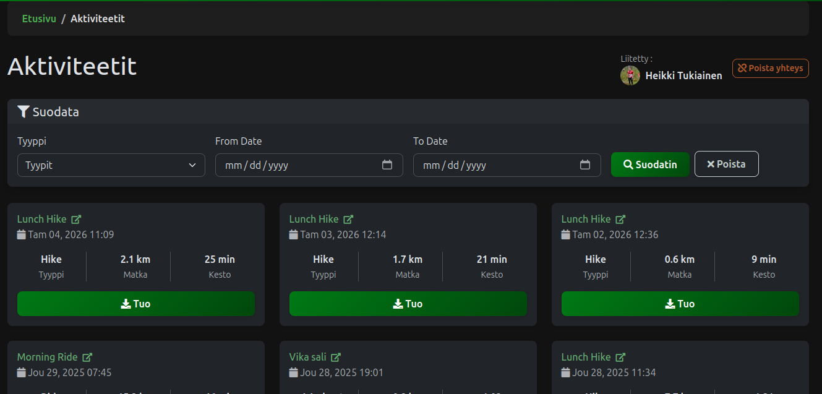Screen dimensions: 822x394
Task: Click external link icon on Jan 03 Lunch Hike
Action: pos(348,219)
